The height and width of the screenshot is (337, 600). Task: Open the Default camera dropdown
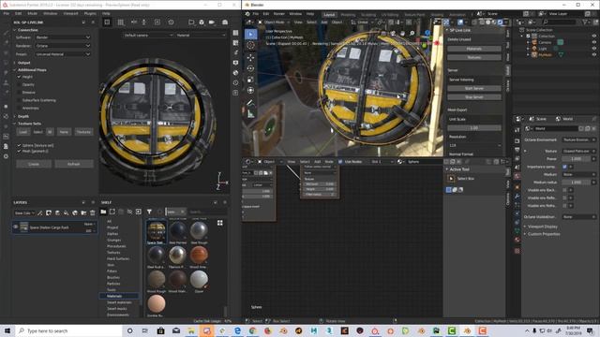[148, 36]
